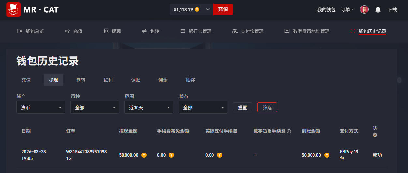Click the 筛选 filter button
Viewport: 408px width, 173px height.
pyautogui.click(x=267, y=108)
